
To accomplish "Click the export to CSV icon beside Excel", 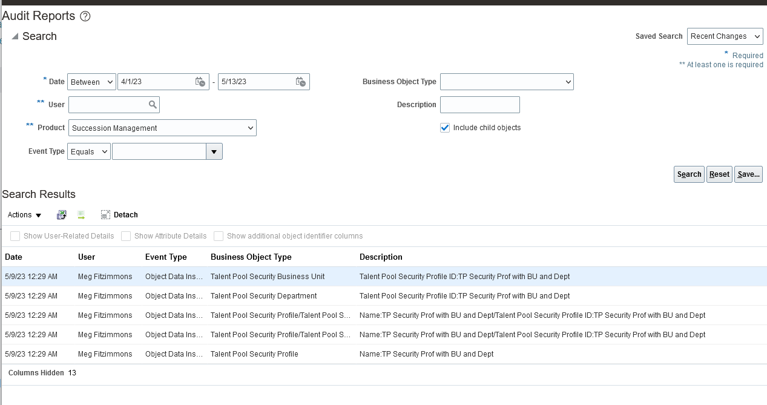I will pos(81,215).
